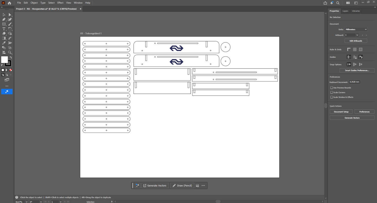
Task: Open the Window menu
Action: coord(78,3)
